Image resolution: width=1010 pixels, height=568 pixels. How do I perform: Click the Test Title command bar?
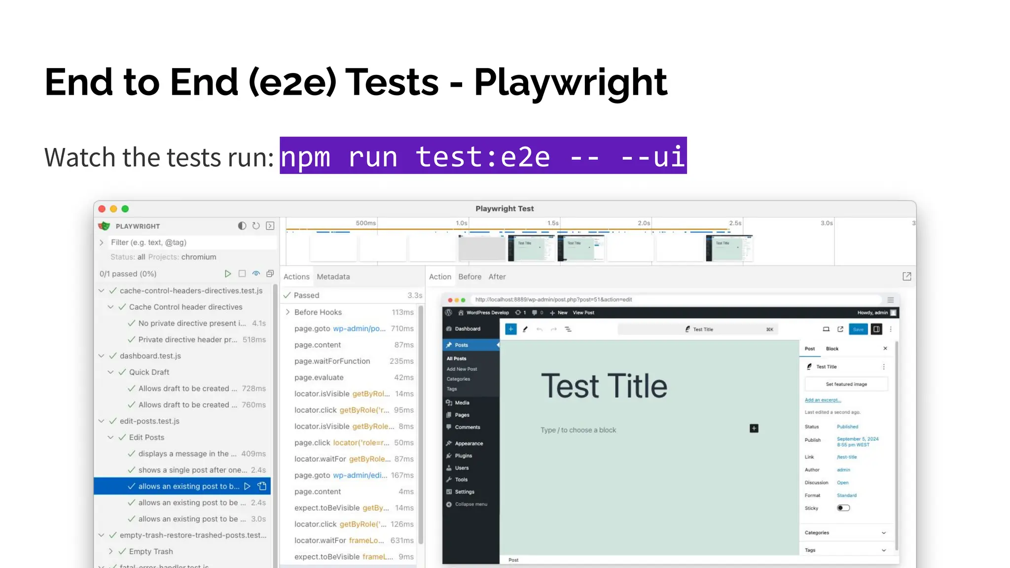[698, 329]
